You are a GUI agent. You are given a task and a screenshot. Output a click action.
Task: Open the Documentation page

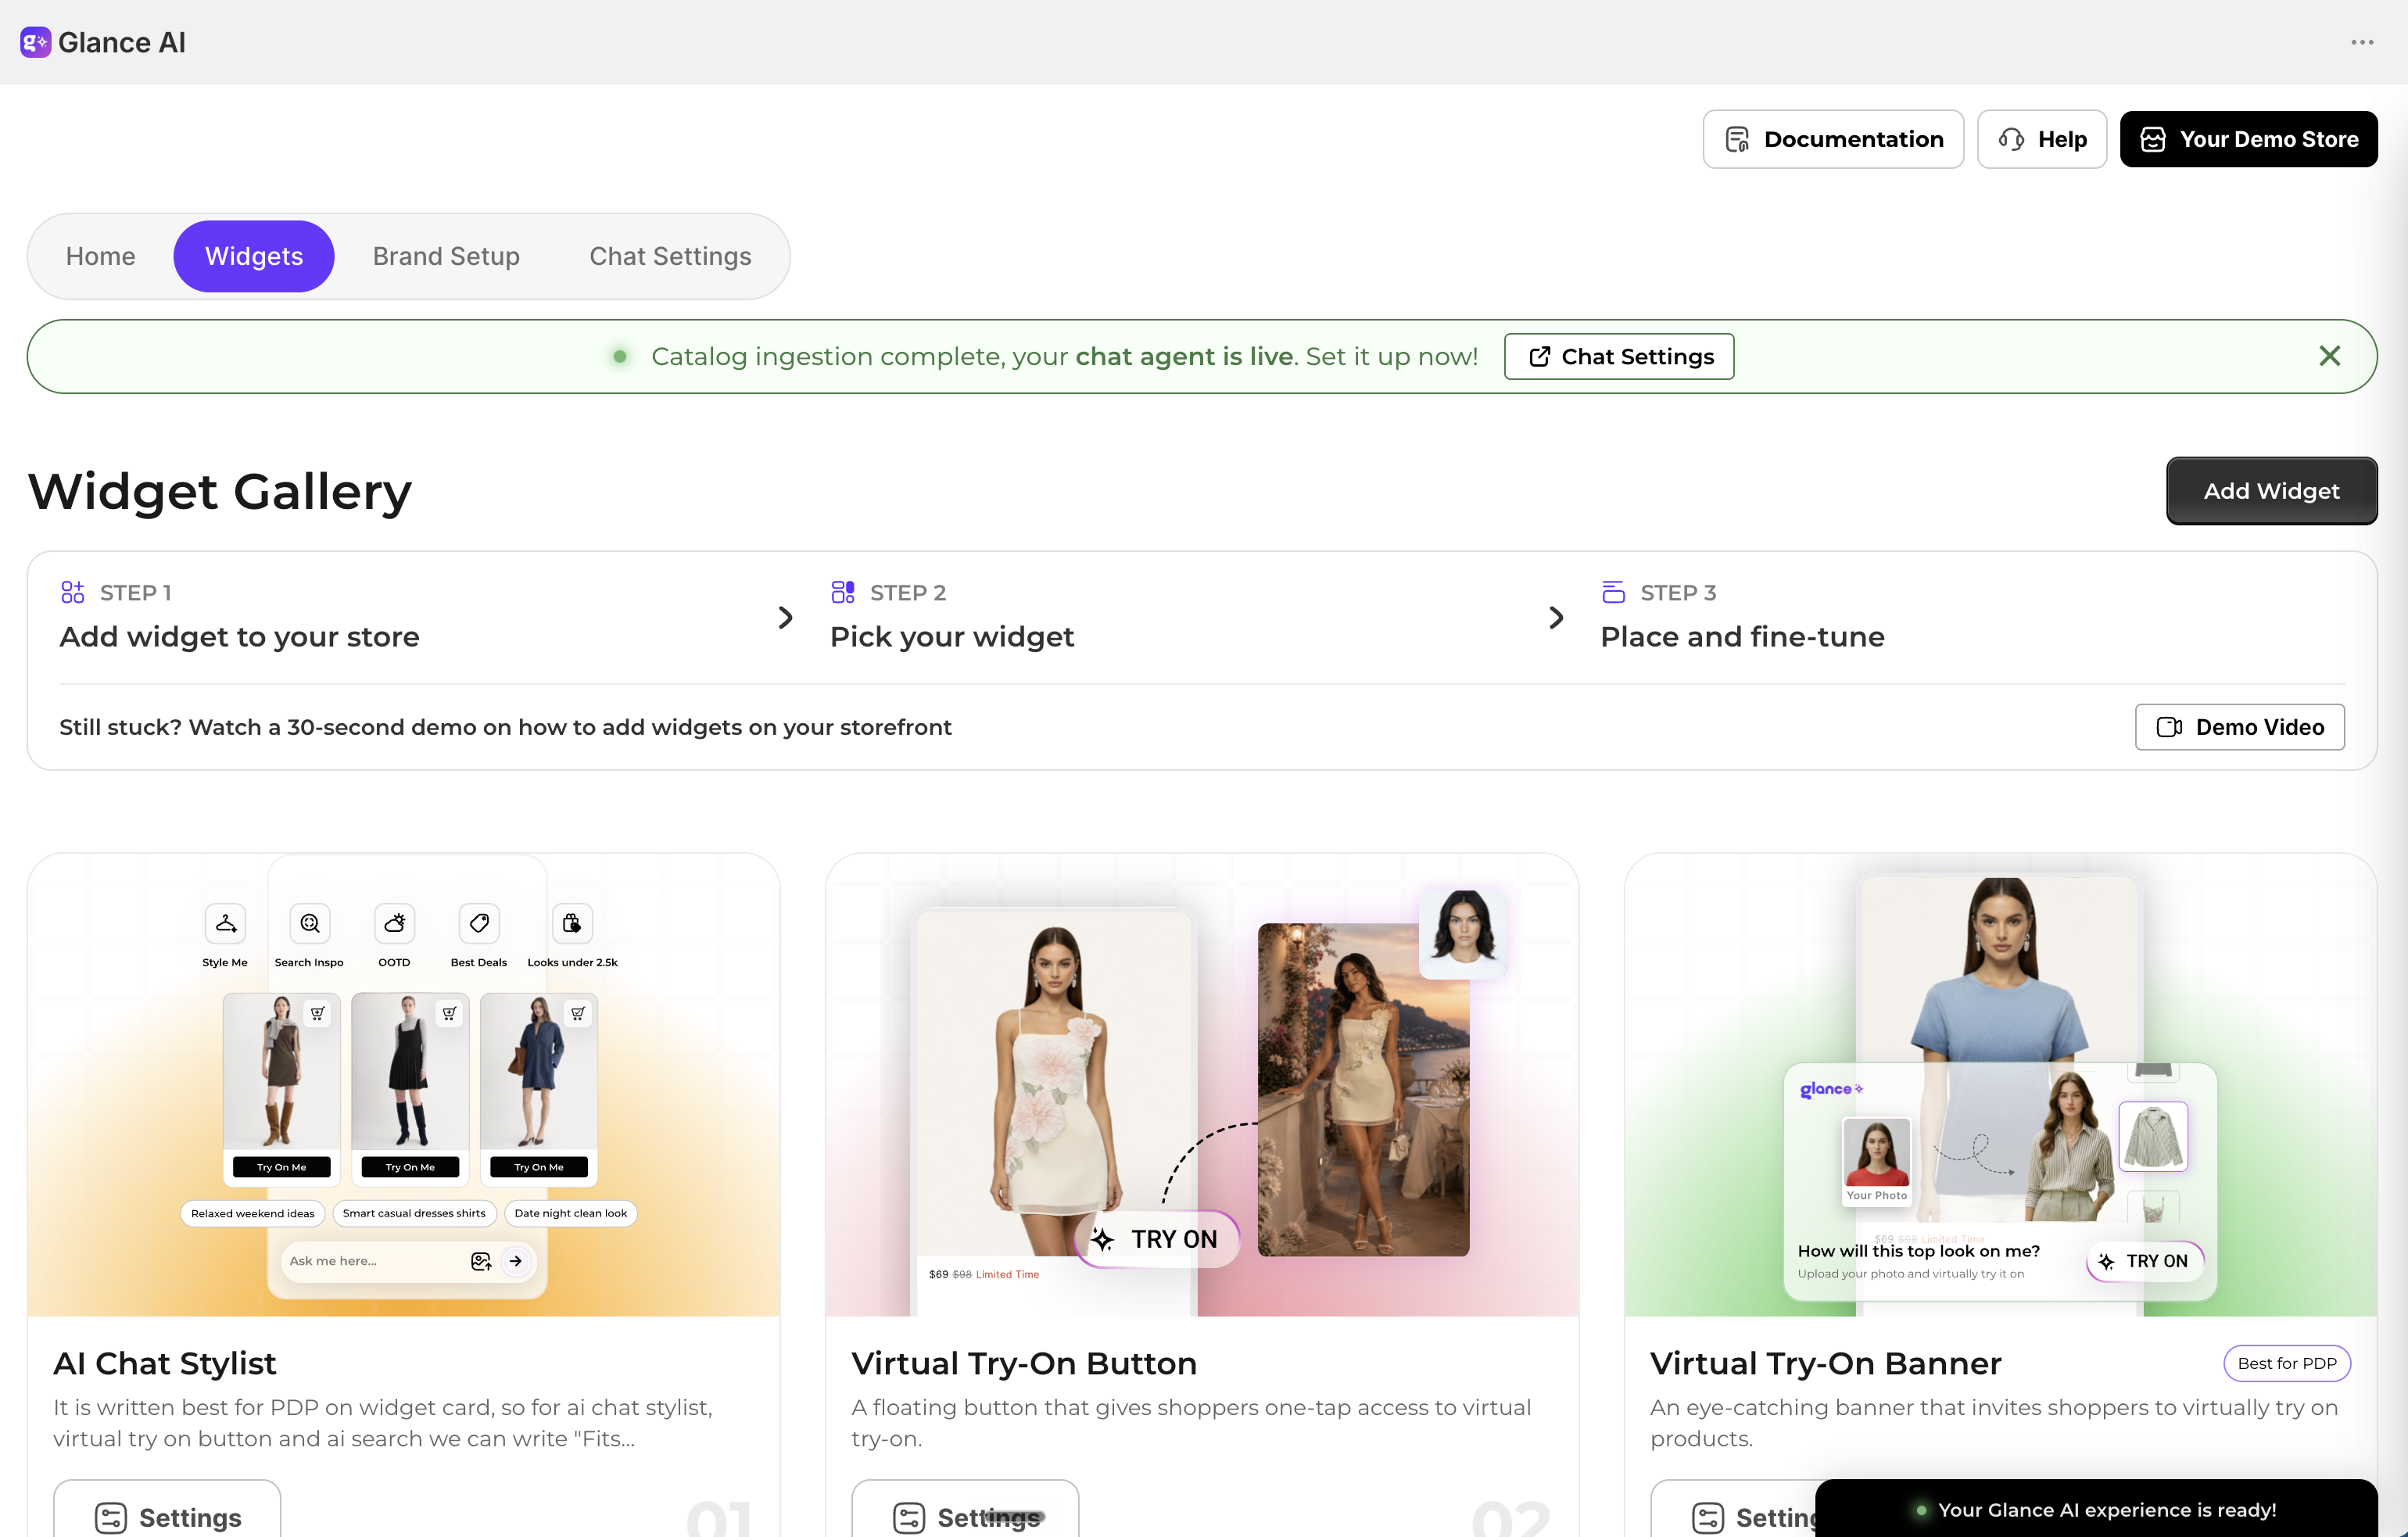1833,139
